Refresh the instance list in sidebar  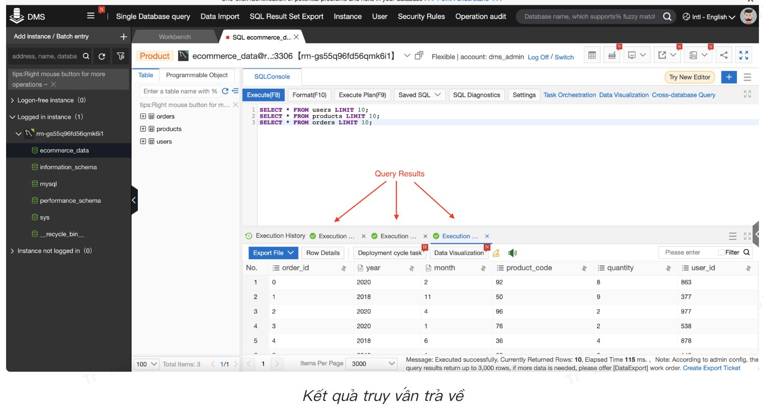[102, 56]
